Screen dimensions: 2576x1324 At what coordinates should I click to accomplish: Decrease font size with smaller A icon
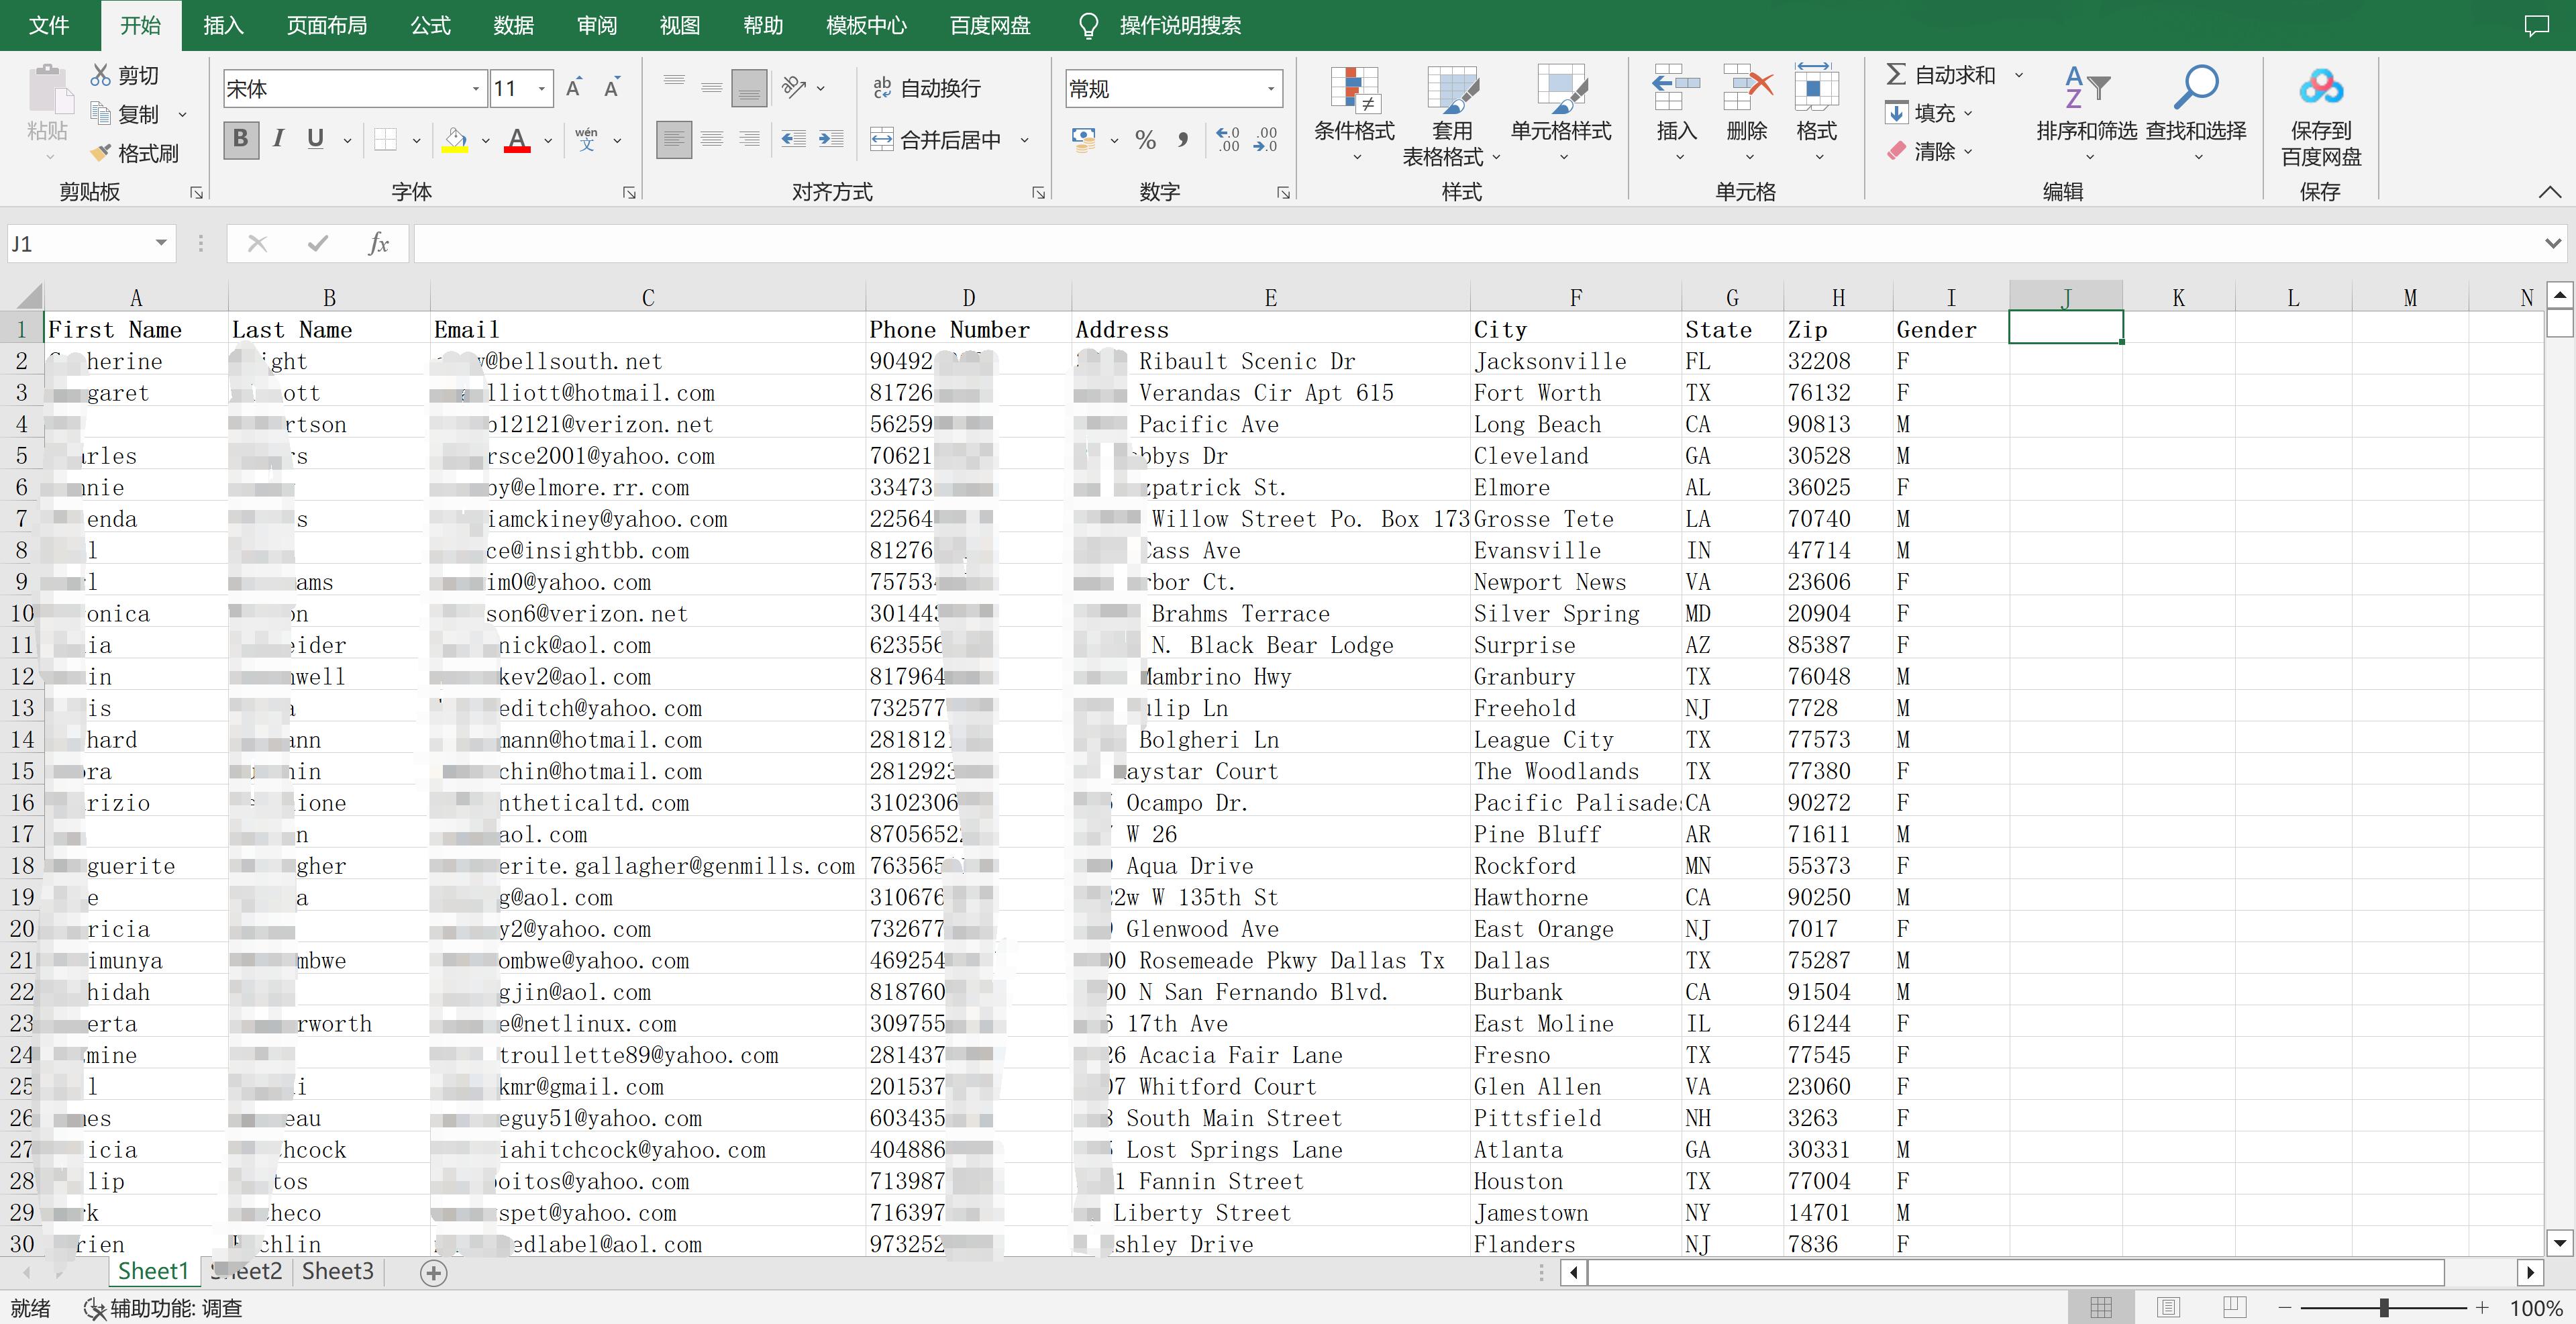click(612, 88)
